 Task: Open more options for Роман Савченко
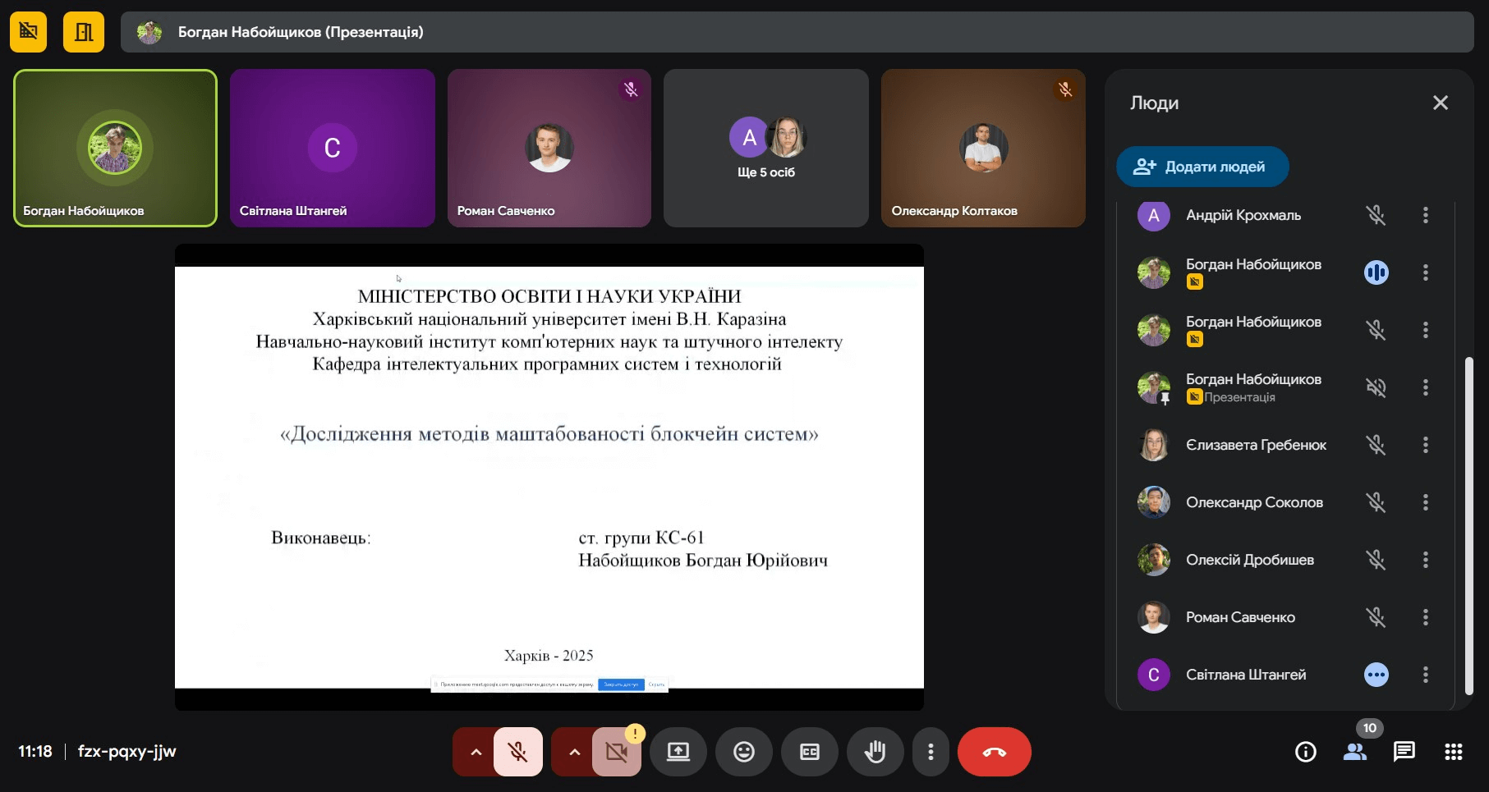[x=1425, y=617]
